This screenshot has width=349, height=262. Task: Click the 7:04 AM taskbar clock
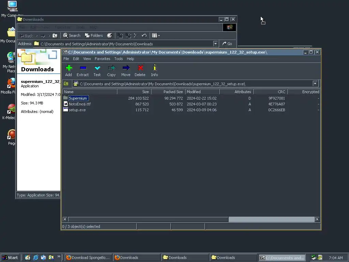[x=336, y=258]
